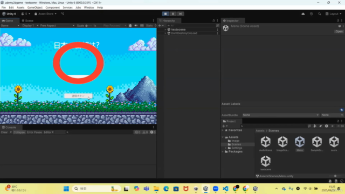Expand the Settings folder

pyautogui.click(x=226, y=148)
